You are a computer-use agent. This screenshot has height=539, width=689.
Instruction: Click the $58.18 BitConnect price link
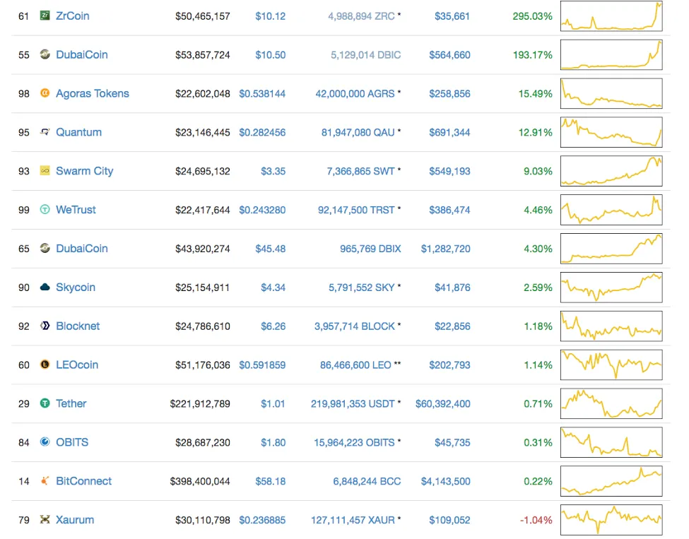click(x=270, y=481)
